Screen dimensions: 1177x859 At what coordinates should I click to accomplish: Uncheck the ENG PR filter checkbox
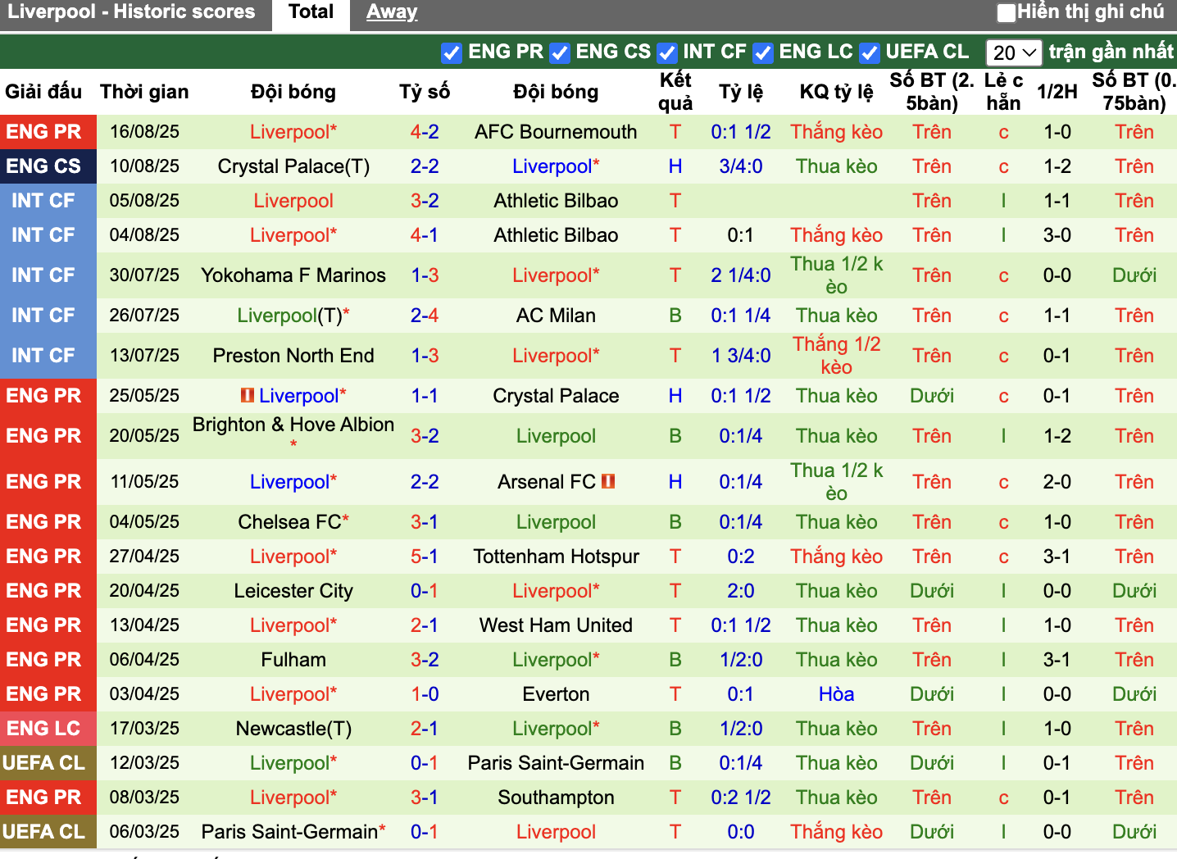click(451, 52)
